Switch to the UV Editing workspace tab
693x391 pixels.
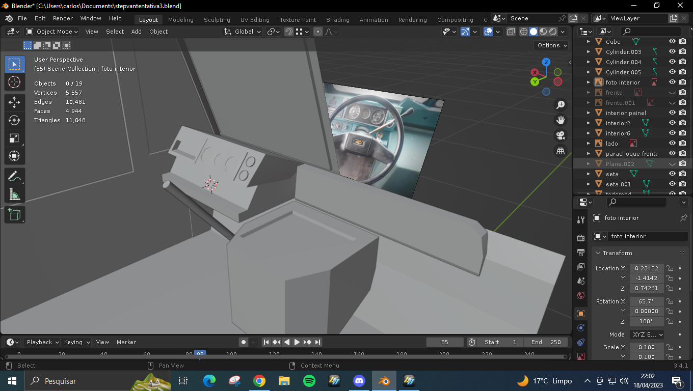click(255, 20)
